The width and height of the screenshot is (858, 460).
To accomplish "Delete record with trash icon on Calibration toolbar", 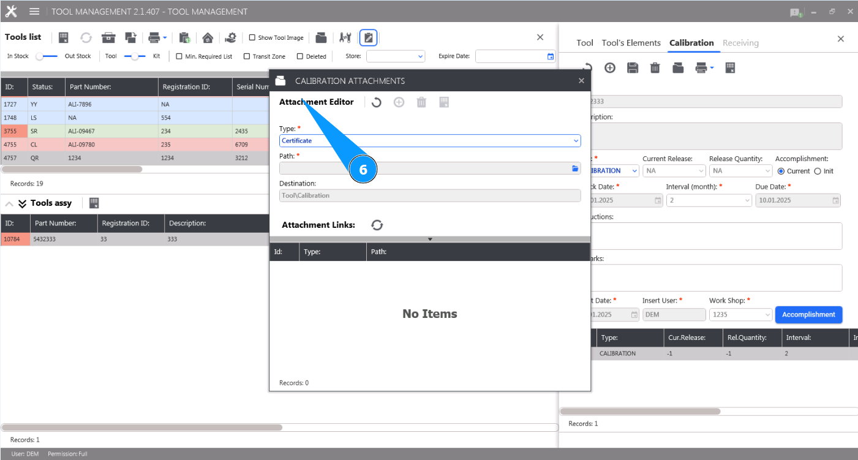I will tap(655, 68).
